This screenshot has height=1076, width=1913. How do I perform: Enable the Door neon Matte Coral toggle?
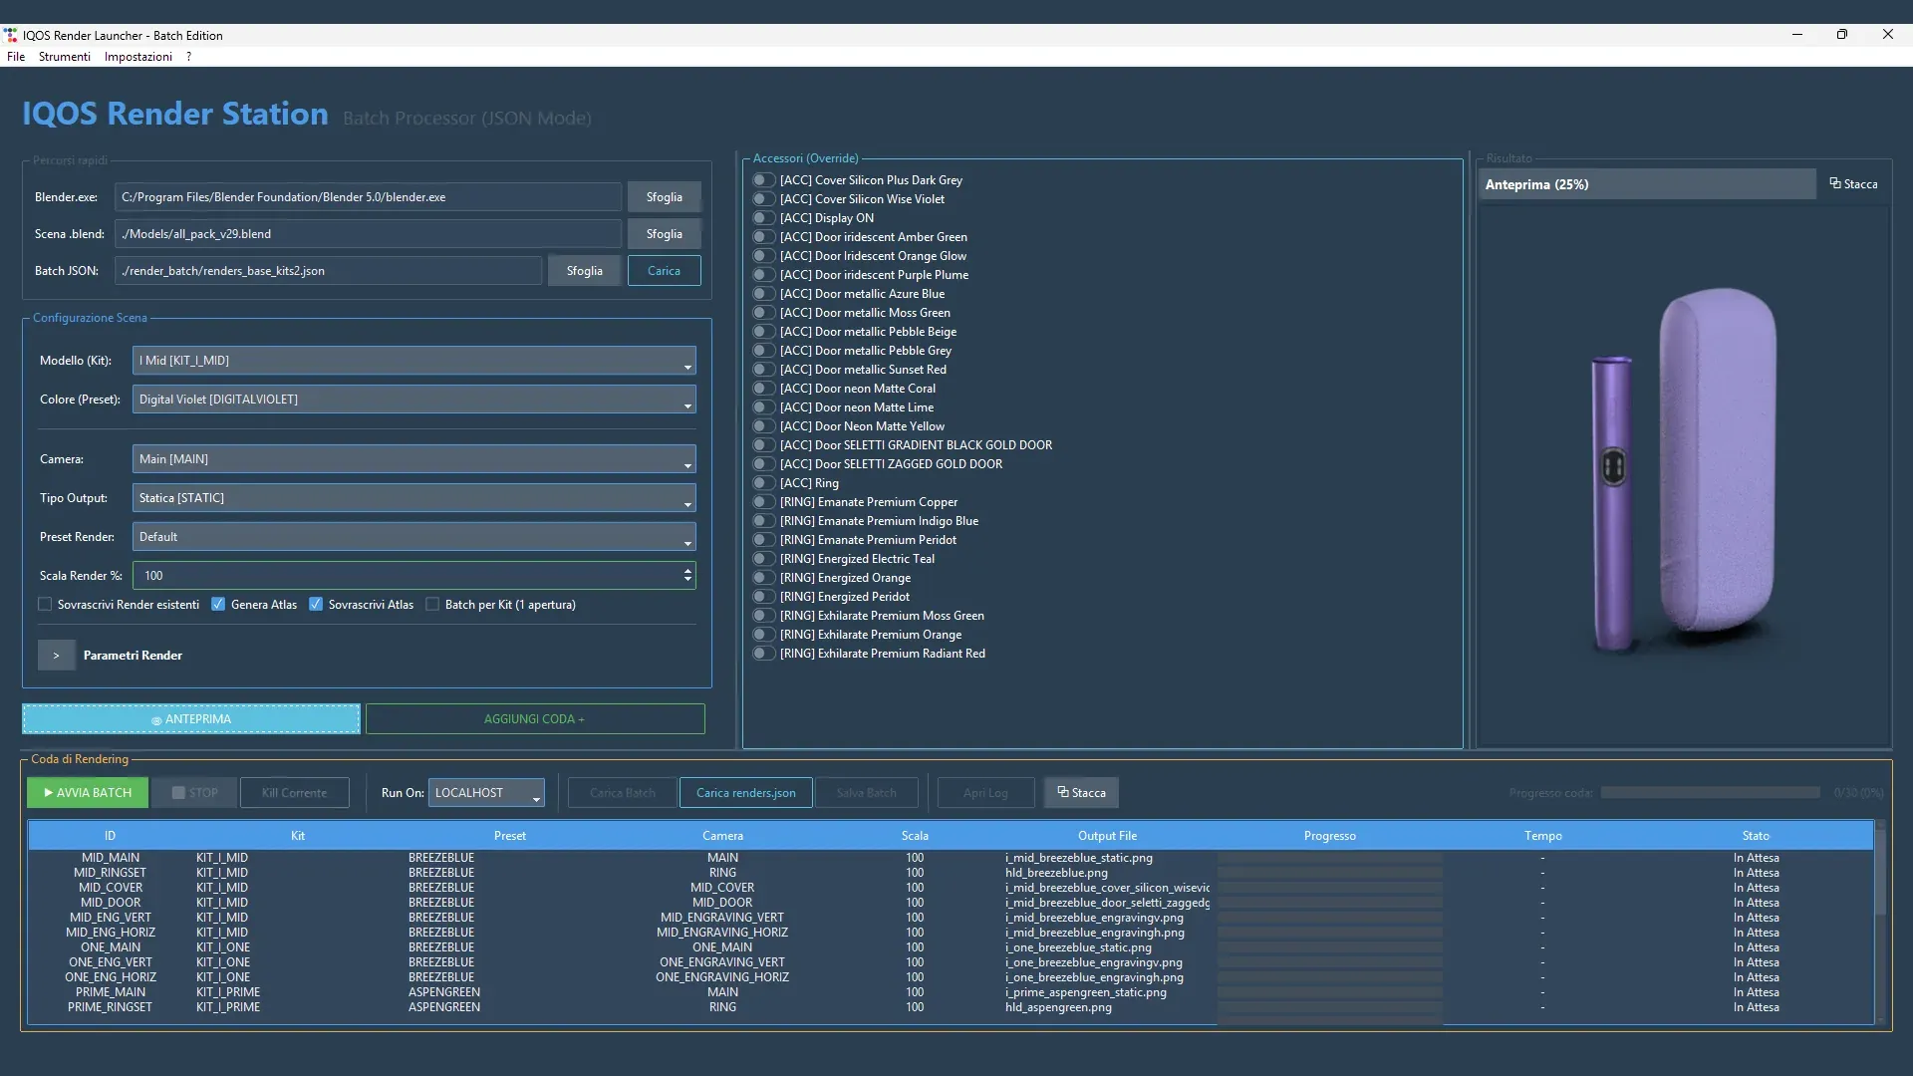(763, 389)
